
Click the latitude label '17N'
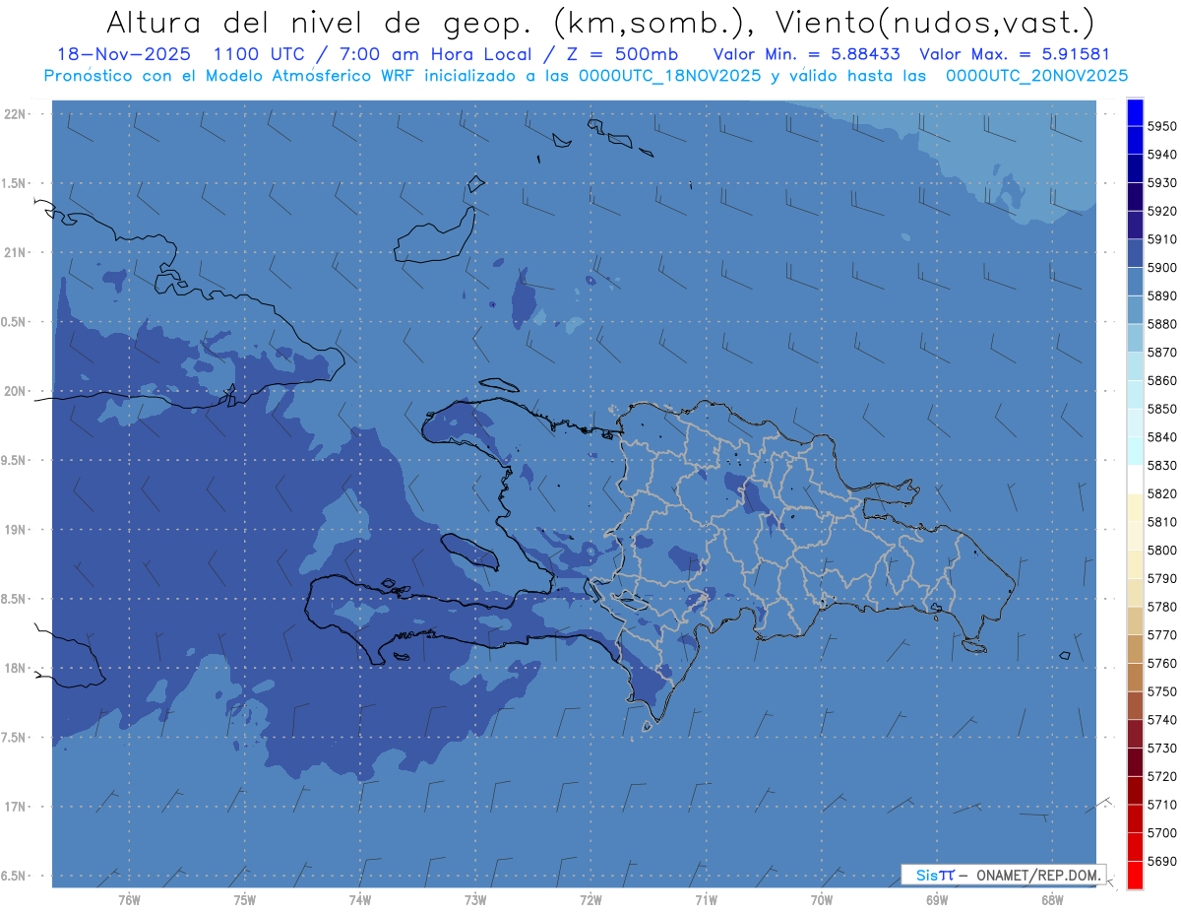pyautogui.click(x=16, y=807)
